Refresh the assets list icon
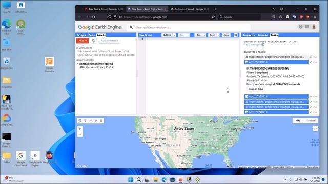Viewport: 328px width, 184px height. click(x=93, y=41)
